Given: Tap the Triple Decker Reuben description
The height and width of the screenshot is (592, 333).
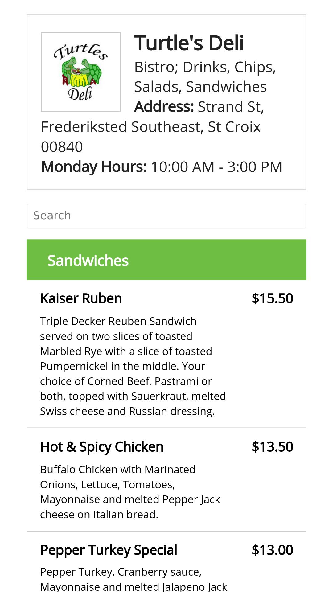Looking at the screenshot, I should click(133, 366).
